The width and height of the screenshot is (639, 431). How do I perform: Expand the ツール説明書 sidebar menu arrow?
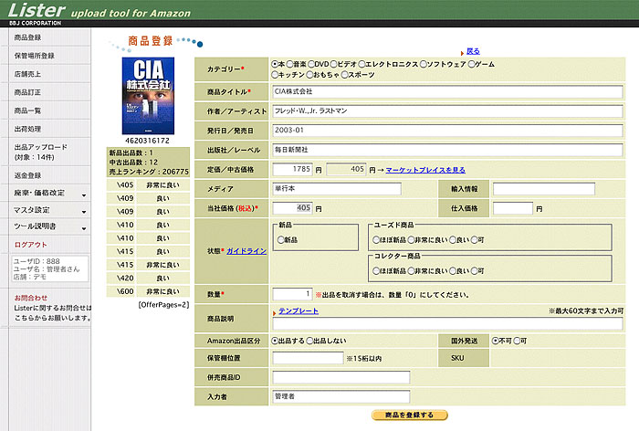[84, 228]
